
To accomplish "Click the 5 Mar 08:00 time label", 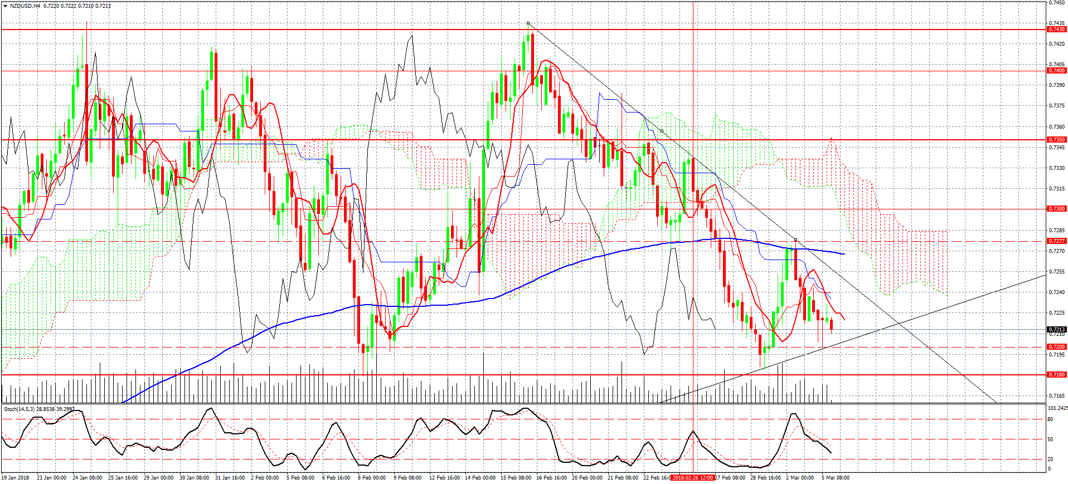I will tap(836, 478).
